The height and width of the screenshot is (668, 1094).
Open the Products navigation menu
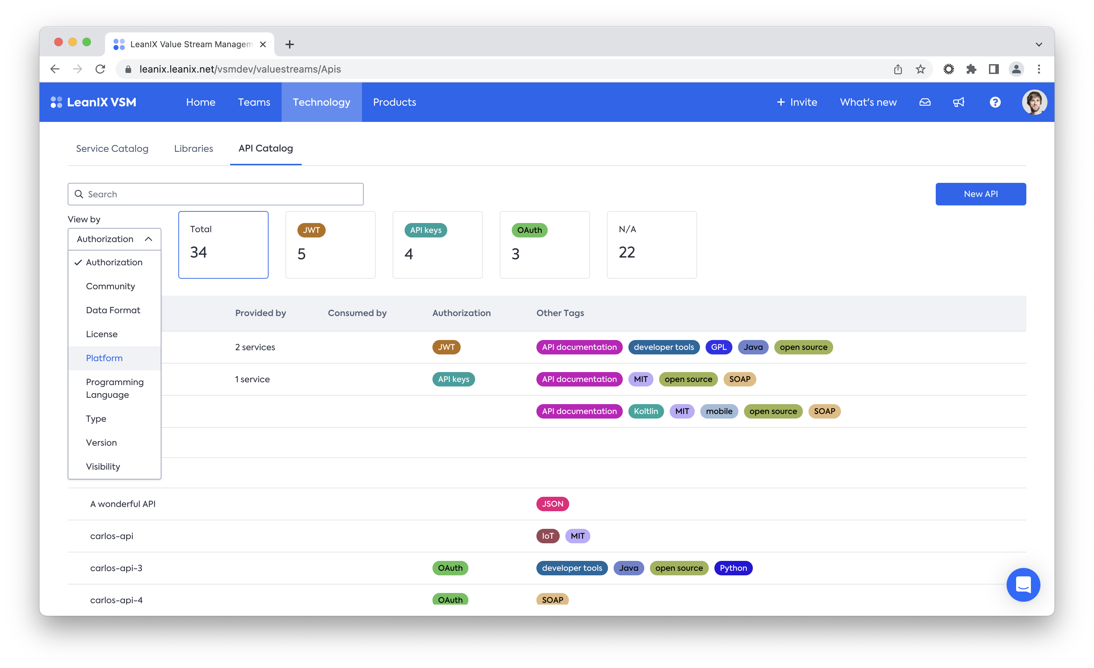tap(394, 102)
